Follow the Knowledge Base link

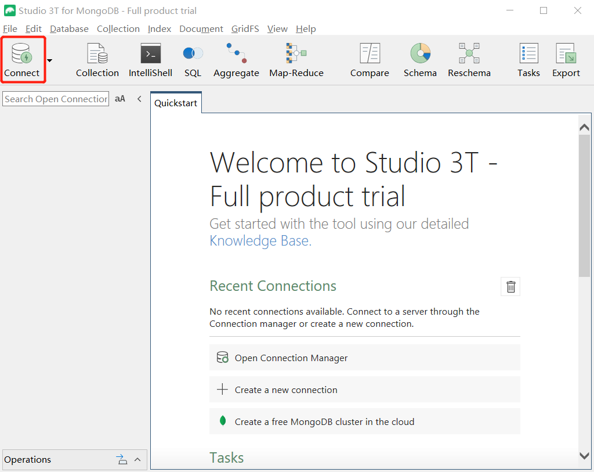pos(260,241)
